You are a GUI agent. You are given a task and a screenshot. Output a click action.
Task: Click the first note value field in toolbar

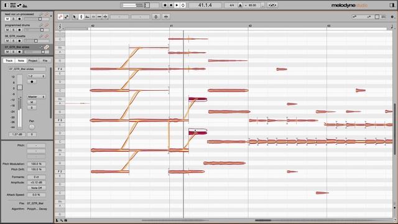(119, 17)
